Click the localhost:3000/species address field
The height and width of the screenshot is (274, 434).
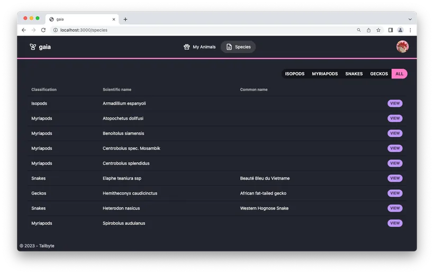click(x=84, y=30)
